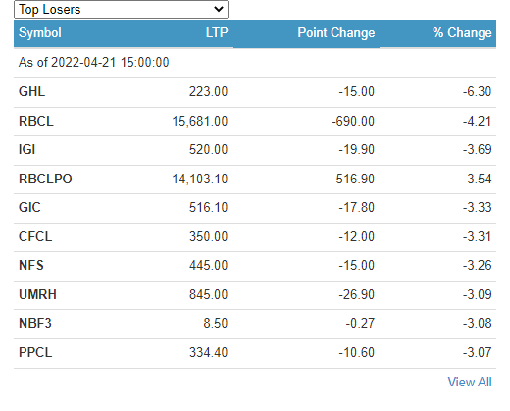Click the dropdown chevron arrow icon
This screenshot has width=510, height=411.
(x=219, y=9)
